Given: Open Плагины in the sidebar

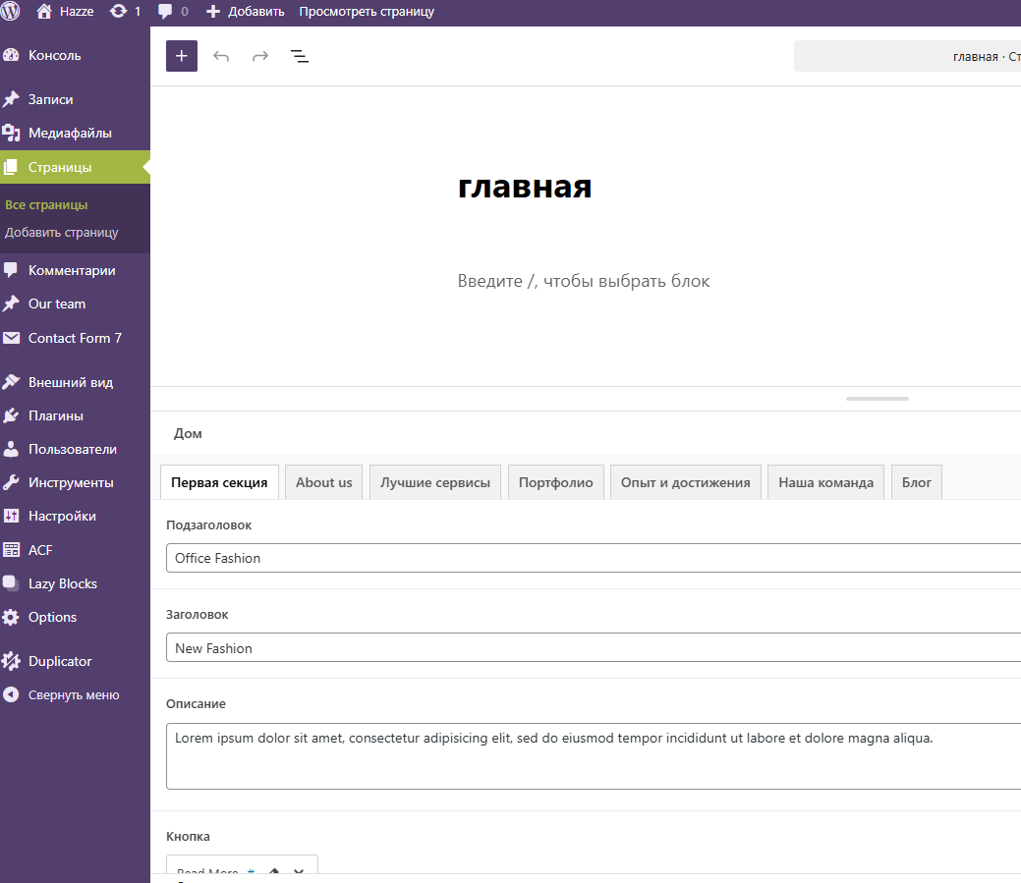Looking at the screenshot, I should point(75,415).
